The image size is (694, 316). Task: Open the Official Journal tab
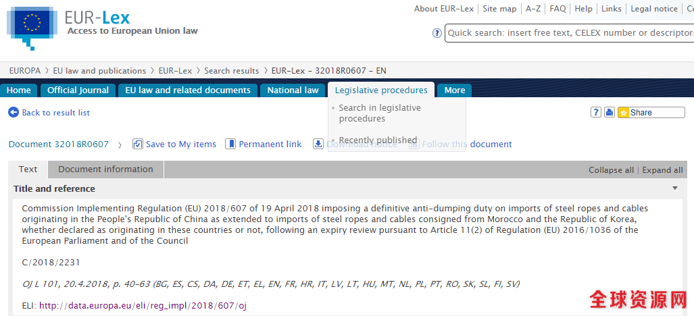pyautogui.click(x=78, y=90)
